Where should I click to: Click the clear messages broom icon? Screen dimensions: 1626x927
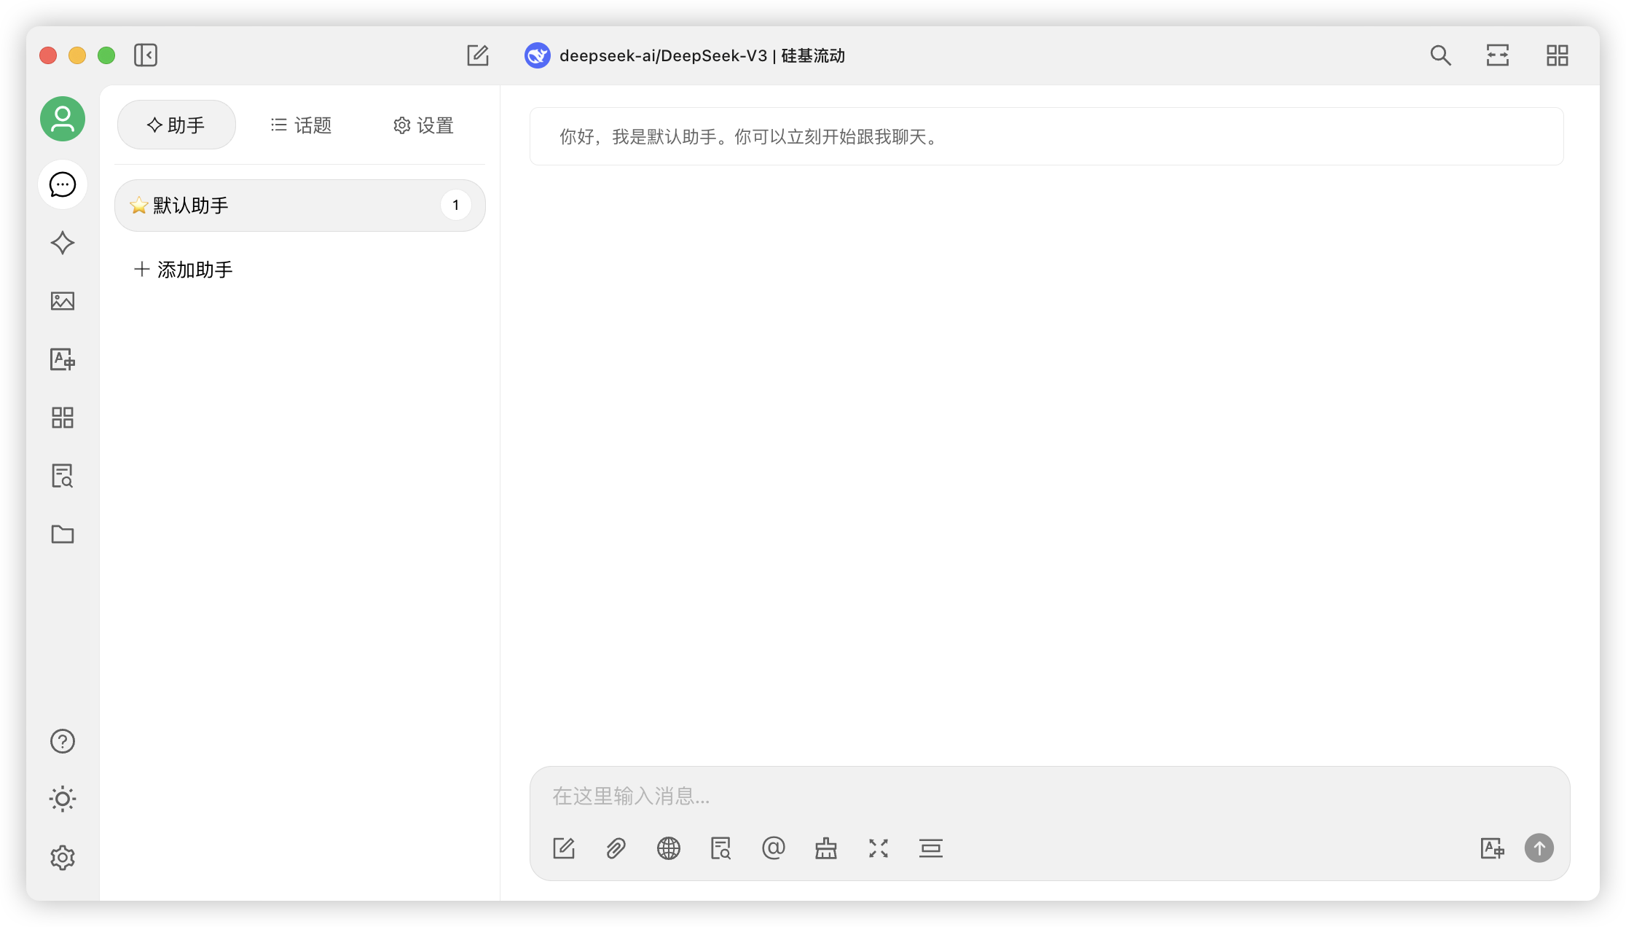826,848
